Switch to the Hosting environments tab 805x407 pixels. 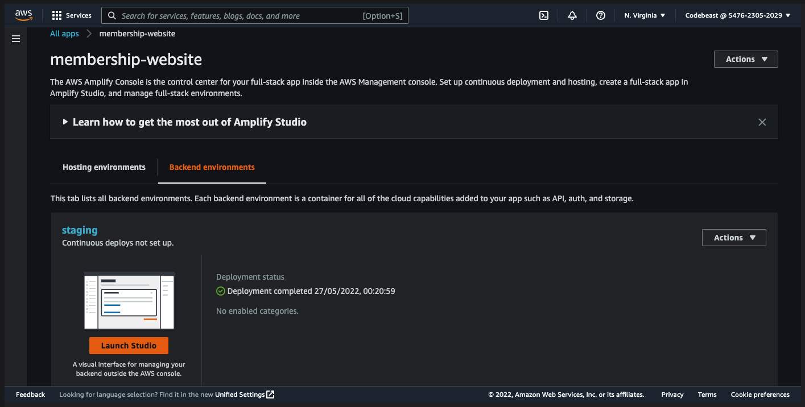[104, 167]
